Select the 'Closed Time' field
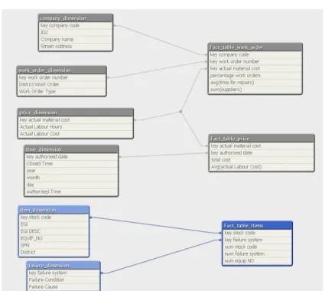The width and height of the screenshot is (325, 291). tap(71, 164)
